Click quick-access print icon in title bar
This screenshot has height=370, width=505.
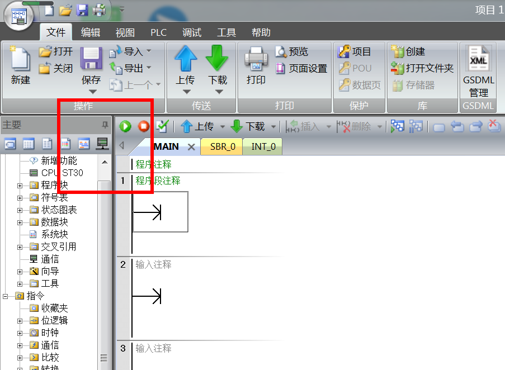tap(99, 10)
